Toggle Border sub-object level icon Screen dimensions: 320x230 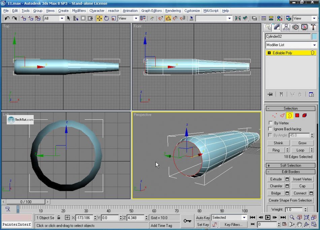pos(290,116)
